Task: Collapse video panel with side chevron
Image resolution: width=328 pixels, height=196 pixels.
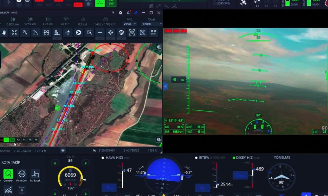Action: pos(165,86)
